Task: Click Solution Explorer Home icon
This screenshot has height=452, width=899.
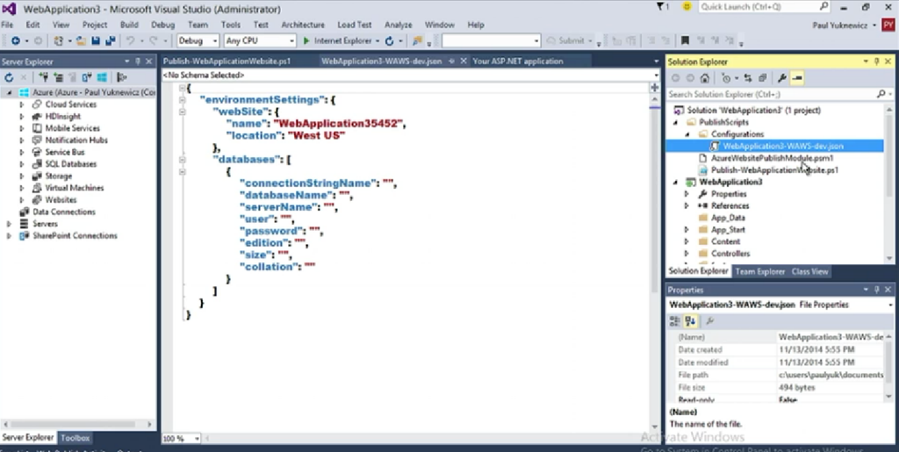Action: (704, 78)
